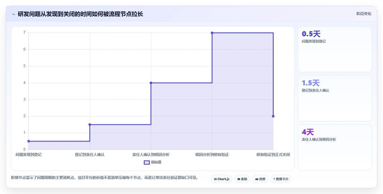This screenshot has width=383, height=194.
Task: Click the 登记到责任人确认 axis label
Action: coord(90,155)
